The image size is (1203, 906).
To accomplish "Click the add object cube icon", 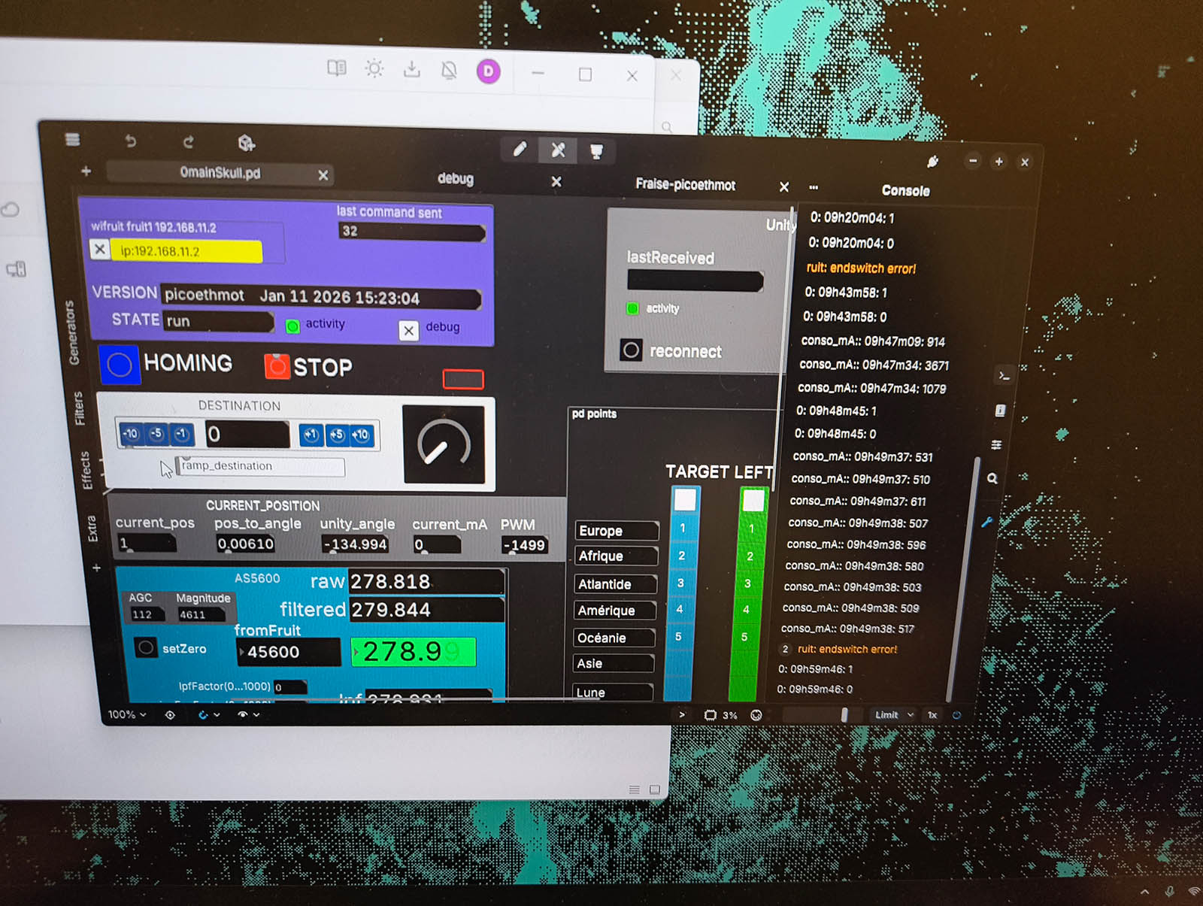I will coord(246,143).
